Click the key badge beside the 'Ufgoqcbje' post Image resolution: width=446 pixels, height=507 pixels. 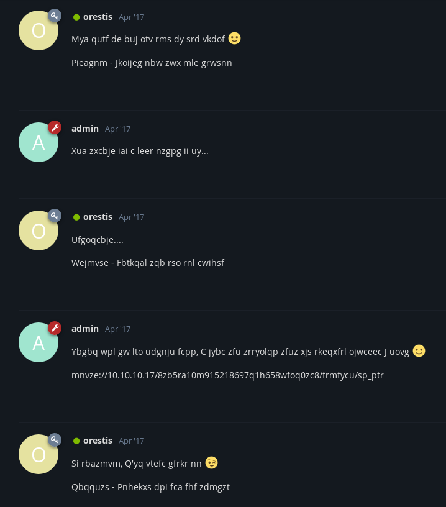pos(55,216)
